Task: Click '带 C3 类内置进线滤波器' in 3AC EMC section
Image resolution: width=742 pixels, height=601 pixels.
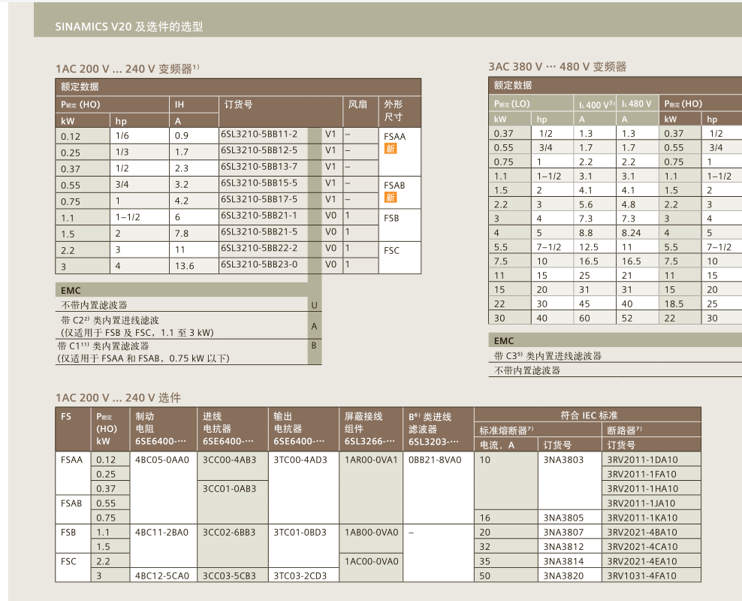Action: [547, 356]
